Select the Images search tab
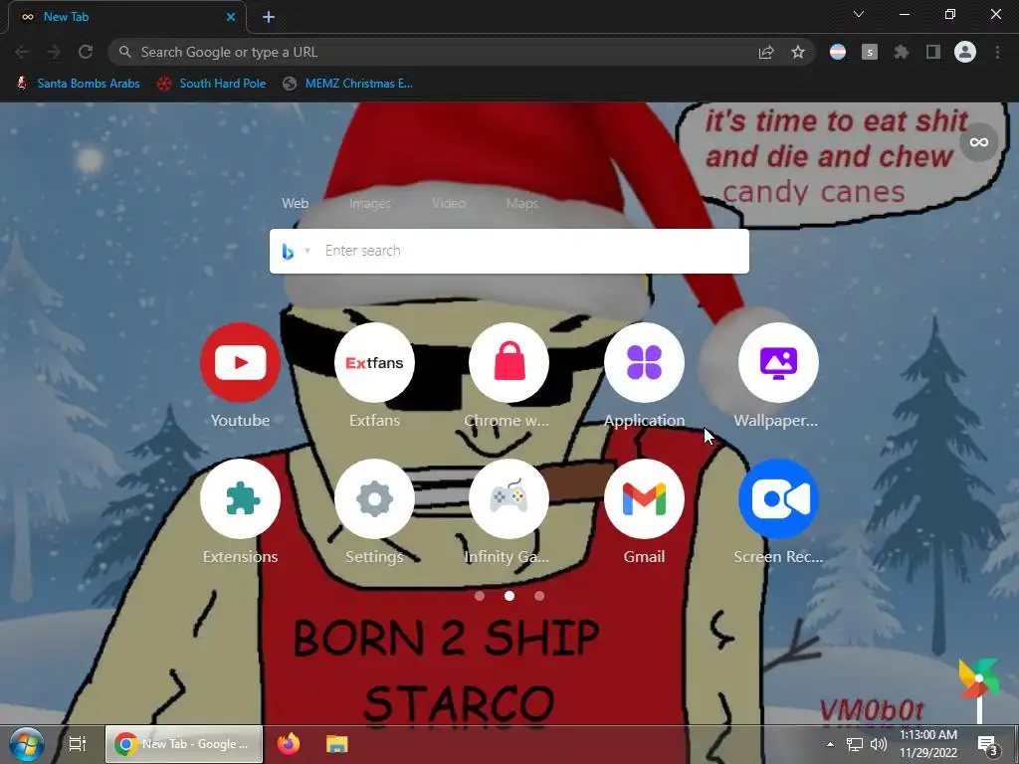This screenshot has height=764, width=1019. [370, 203]
